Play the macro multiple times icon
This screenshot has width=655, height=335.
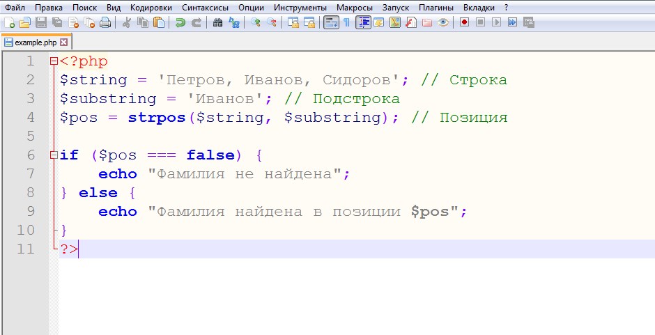[512, 22]
